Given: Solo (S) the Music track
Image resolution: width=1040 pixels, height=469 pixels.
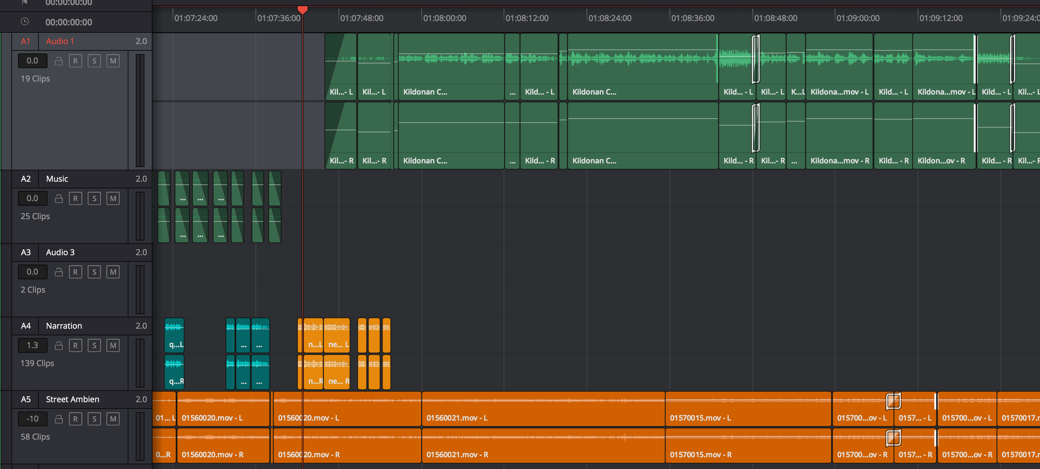Looking at the screenshot, I should pos(94,198).
